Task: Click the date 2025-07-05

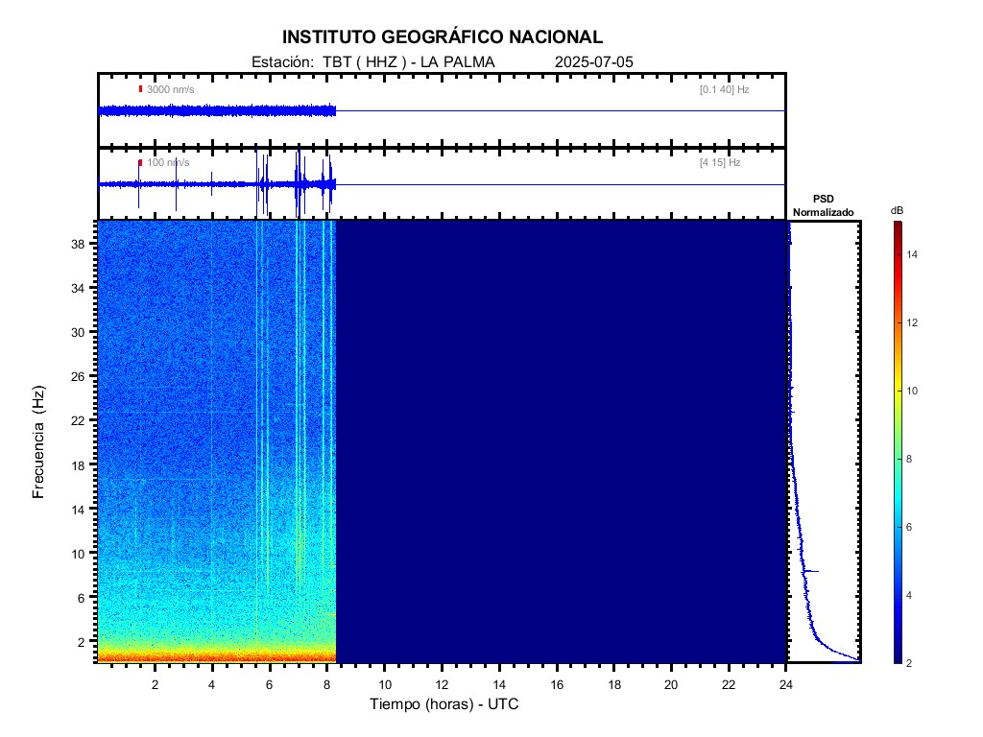Action: pos(593,62)
